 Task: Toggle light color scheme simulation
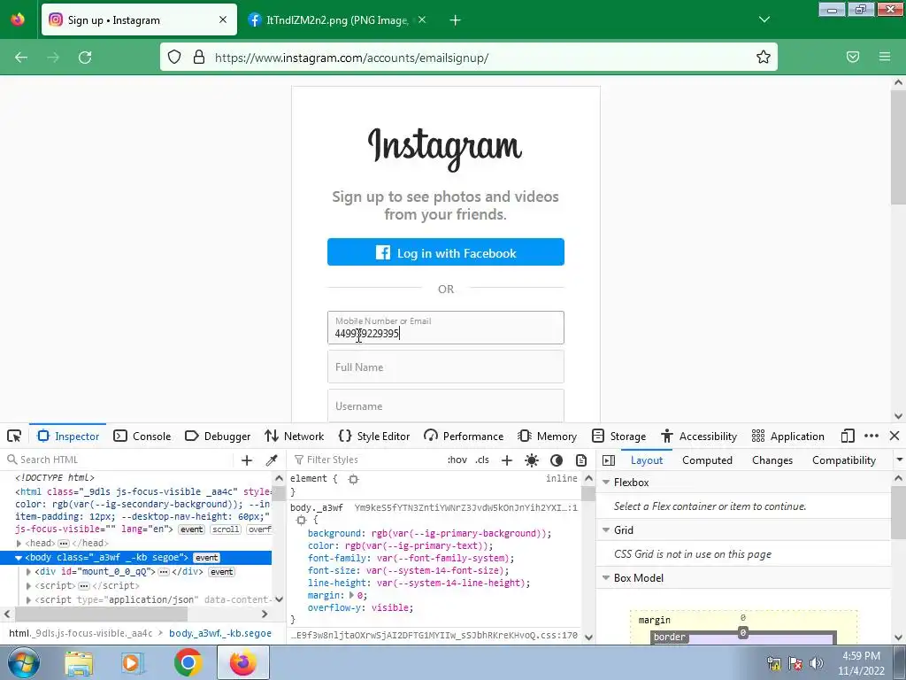tap(532, 460)
